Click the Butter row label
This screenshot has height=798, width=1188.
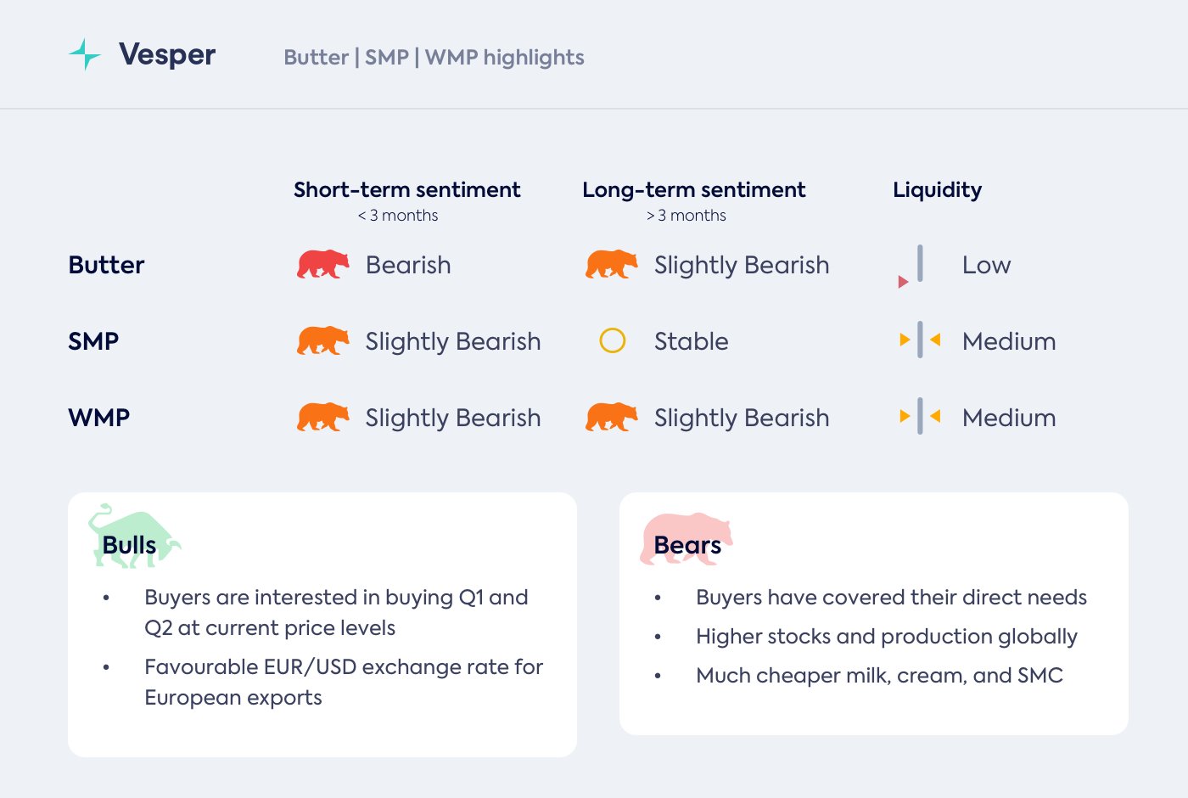(106, 265)
